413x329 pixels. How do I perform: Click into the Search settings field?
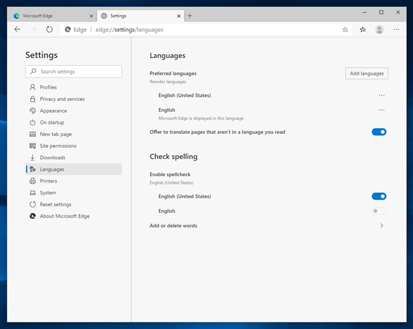73,72
